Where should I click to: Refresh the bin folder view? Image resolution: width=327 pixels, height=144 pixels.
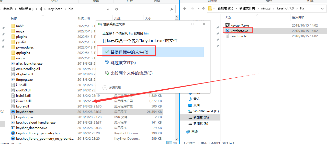[116, 9]
